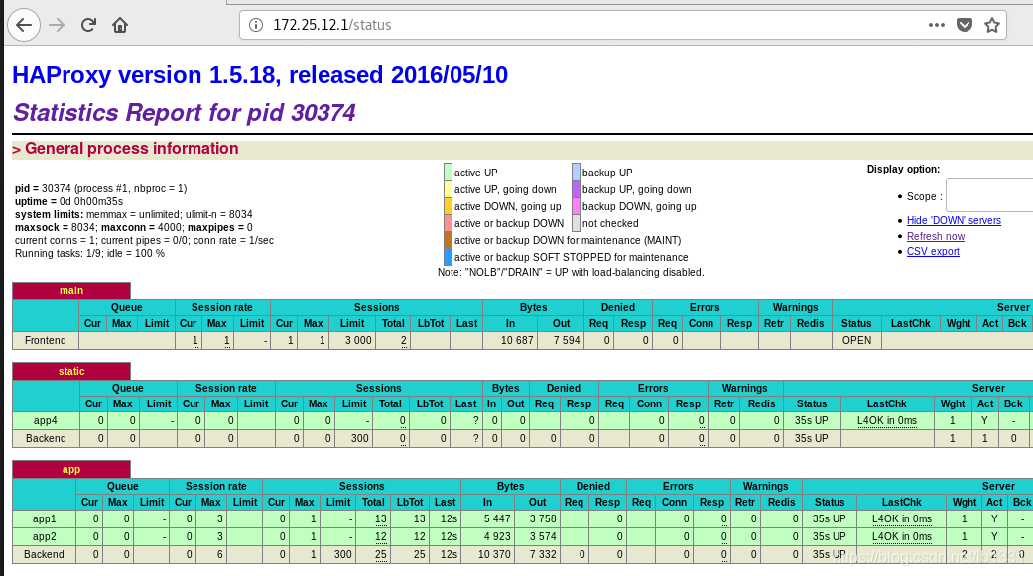Click the HAProxy version 1.5.18 heading

[x=260, y=75]
